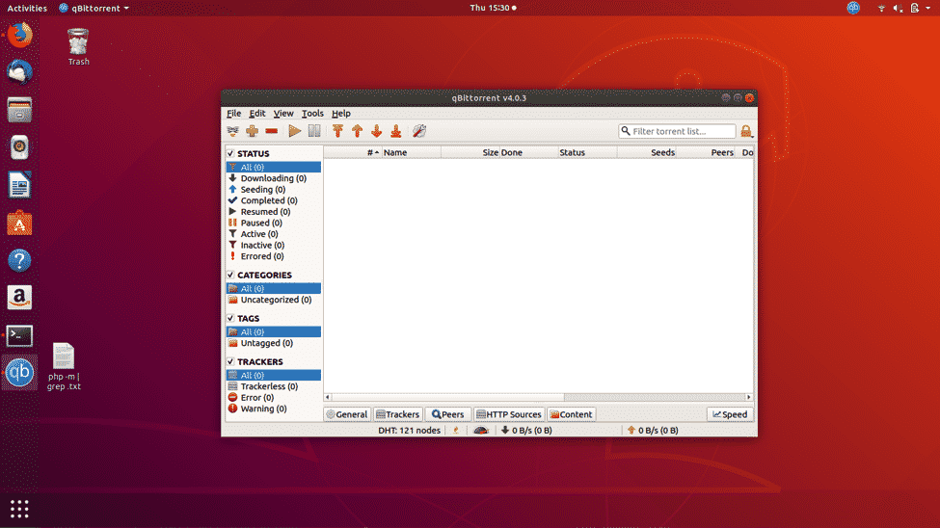Screen dimensions: 940x528
Task: Click the Resume play icon in toolbar
Action: (x=294, y=131)
